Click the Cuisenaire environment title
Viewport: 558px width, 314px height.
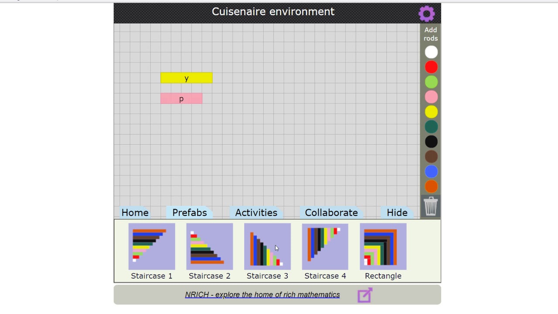click(x=273, y=12)
